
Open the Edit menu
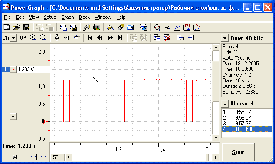pyautogui.click(x=20, y=17)
